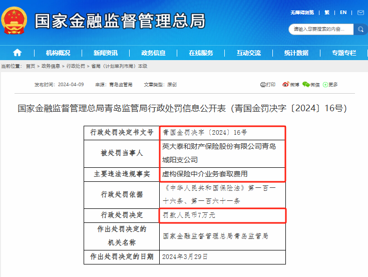This screenshot has width=368, height=277.
Task: Expand 在线服务 navigation menu
Action: [201, 53]
